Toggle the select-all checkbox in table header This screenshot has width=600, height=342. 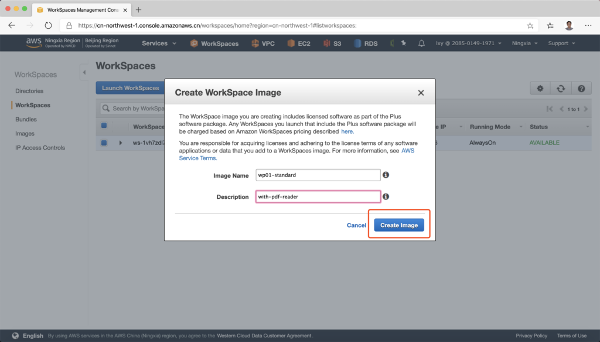pyautogui.click(x=104, y=126)
